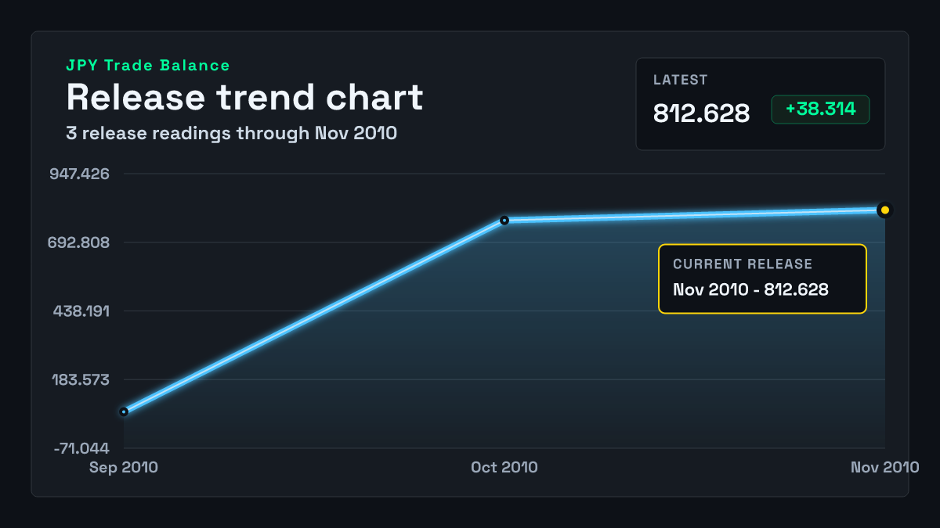The image size is (940, 528).
Task: Click the subtitle about 3 release readings
Action: (x=231, y=133)
